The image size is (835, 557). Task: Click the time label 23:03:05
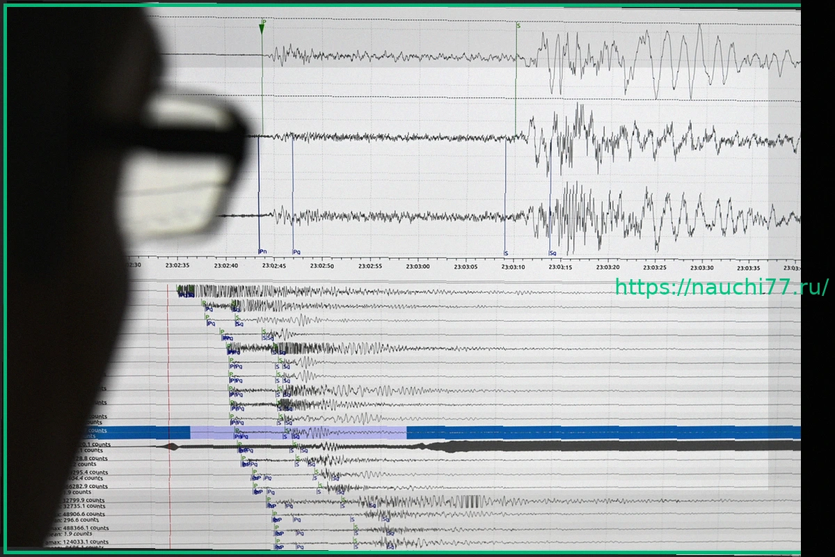(466, 266)
